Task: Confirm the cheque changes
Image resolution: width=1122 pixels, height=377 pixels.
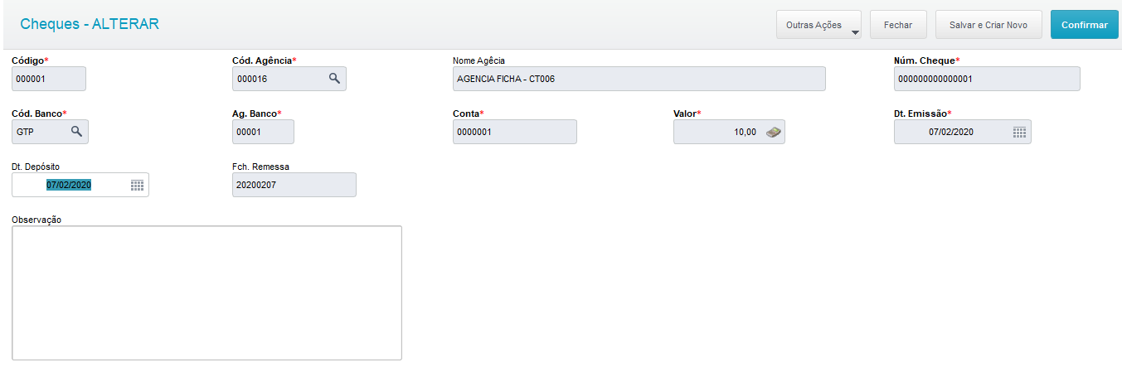Action: pos(1084,26)
